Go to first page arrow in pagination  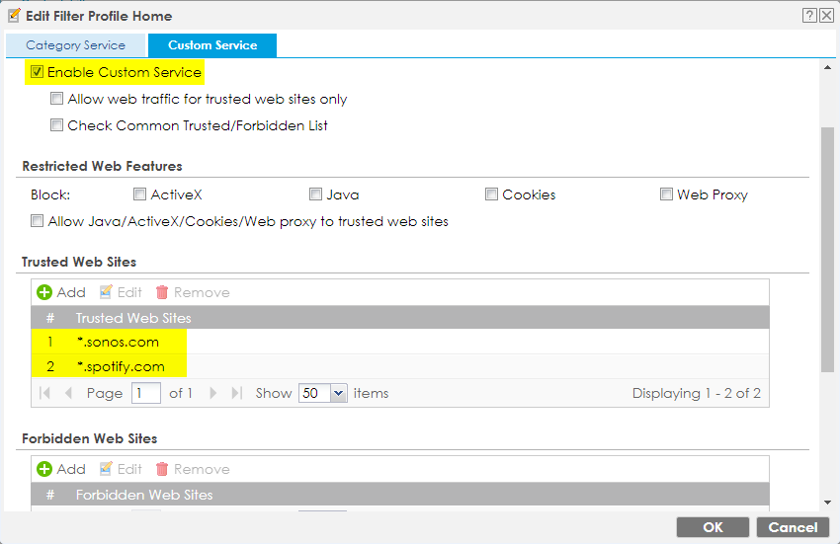tap(45, 393)
